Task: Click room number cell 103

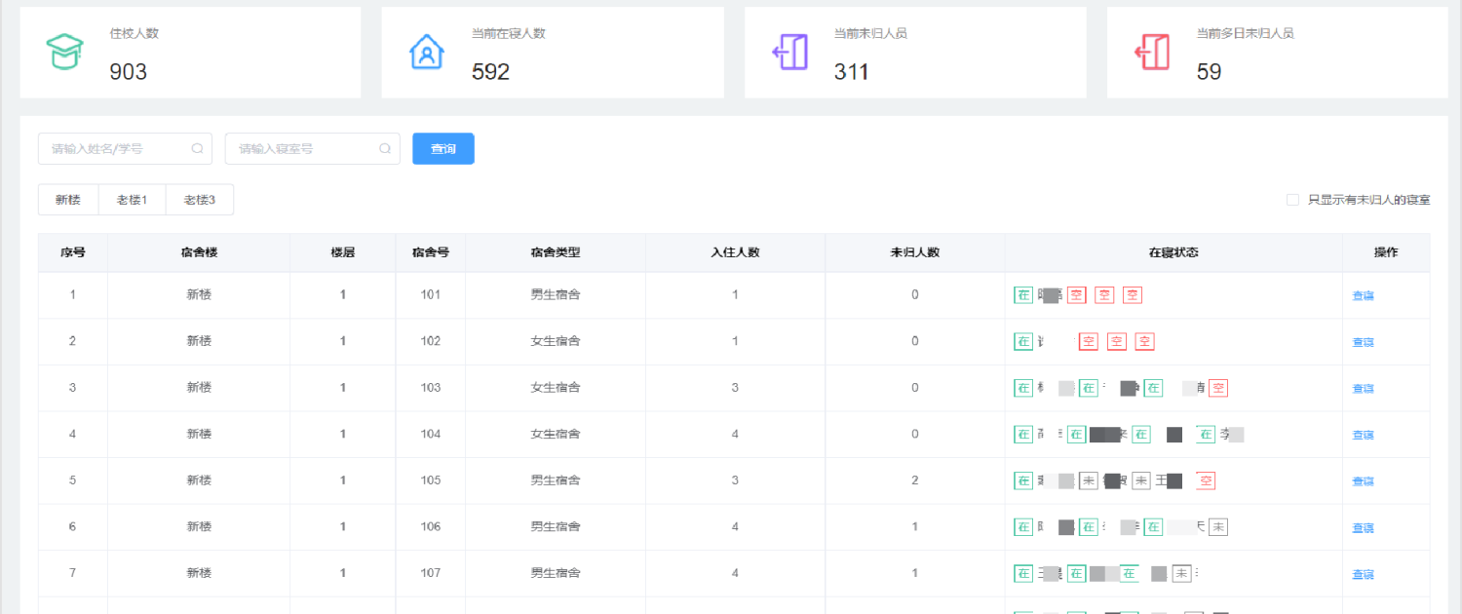Action: (x=431, y=388)
